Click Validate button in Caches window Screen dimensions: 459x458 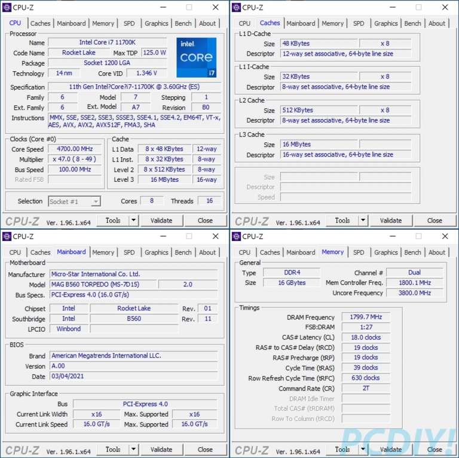pos(391,220)
